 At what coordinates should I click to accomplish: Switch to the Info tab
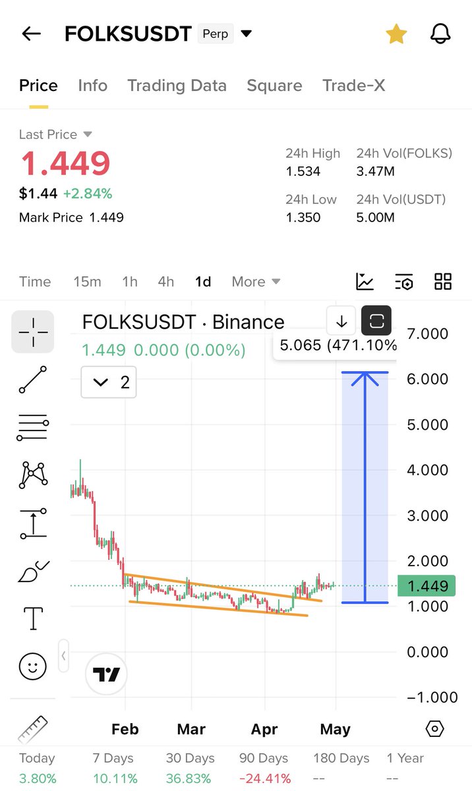(x=92, y=86)
